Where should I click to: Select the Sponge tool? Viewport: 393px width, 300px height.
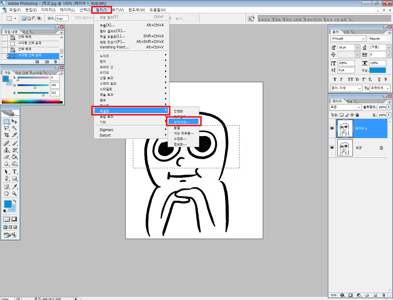tap(14, 163)
